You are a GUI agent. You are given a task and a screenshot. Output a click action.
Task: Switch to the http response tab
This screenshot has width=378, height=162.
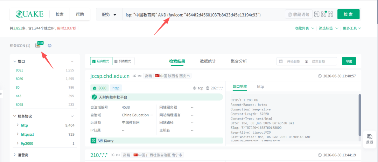260,86
